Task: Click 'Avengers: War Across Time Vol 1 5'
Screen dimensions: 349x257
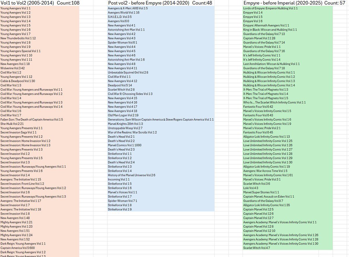Action: [288, 171]
